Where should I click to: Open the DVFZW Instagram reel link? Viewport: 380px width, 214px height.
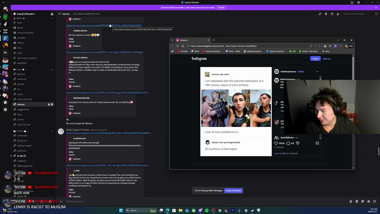click(104, 25)
